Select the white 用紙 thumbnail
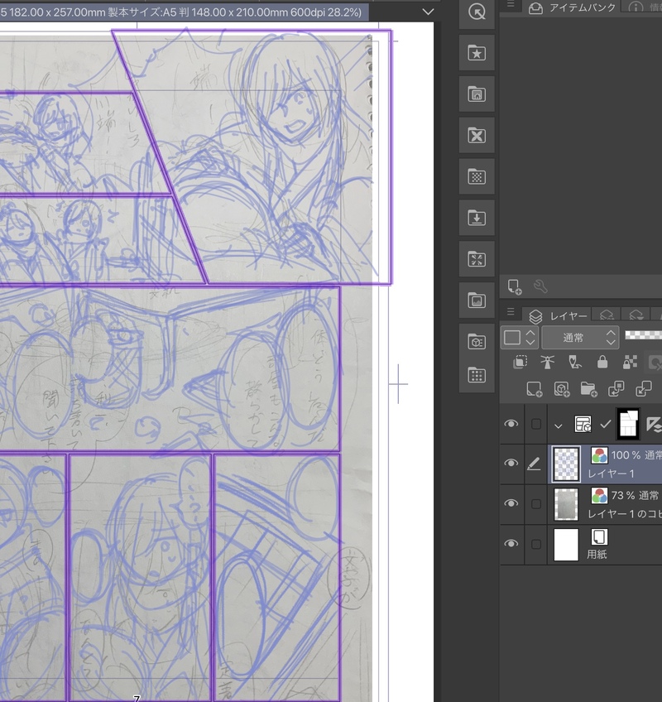 pos(566,545)
